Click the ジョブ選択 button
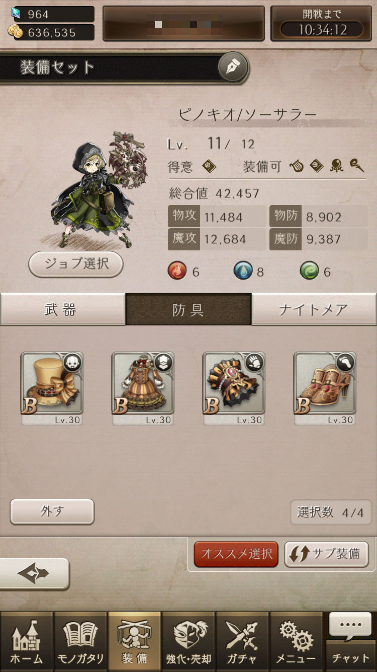 [x=76, y=264]
